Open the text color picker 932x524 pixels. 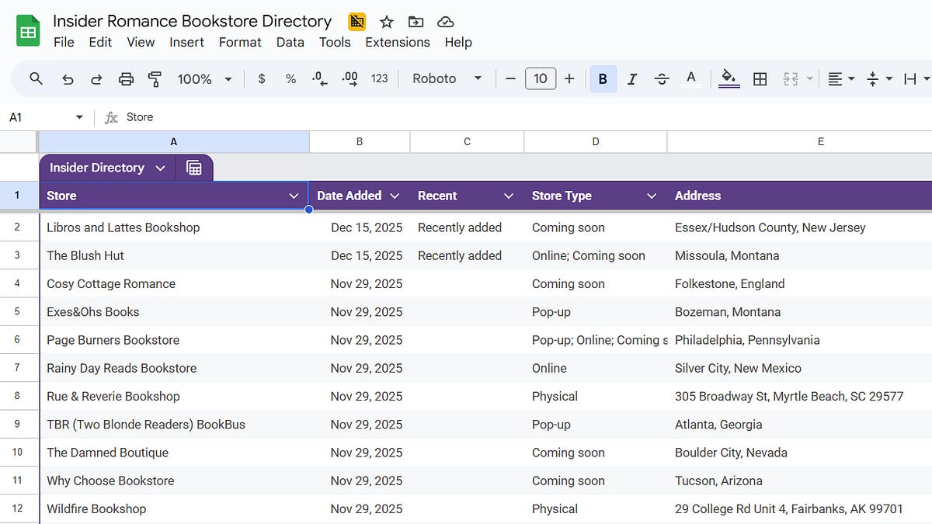coord(690,78)
